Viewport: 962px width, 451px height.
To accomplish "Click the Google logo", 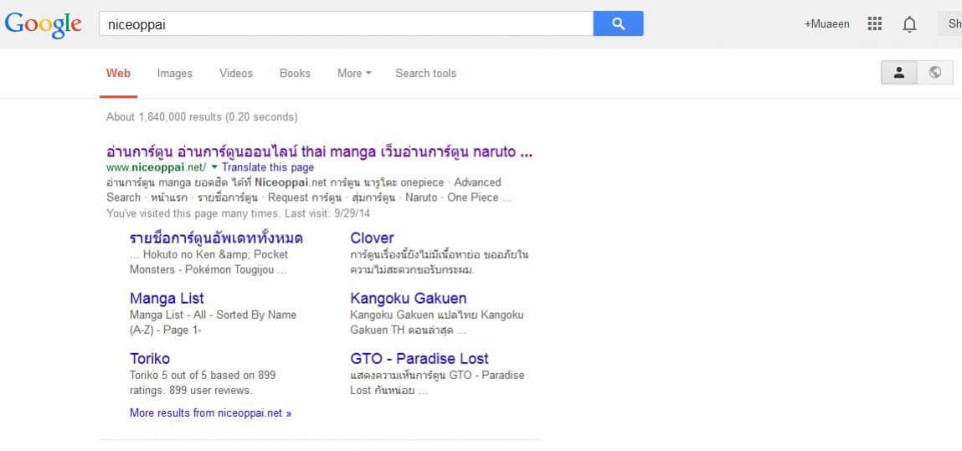I will point(43,24).
